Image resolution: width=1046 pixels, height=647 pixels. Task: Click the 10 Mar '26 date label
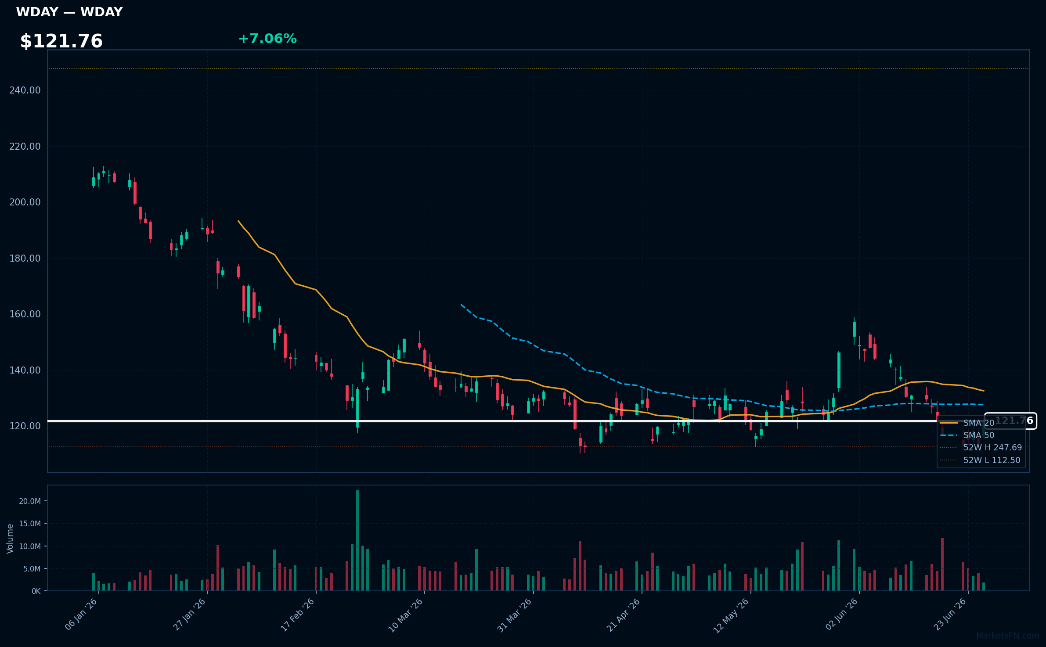pyautogui.click(x=406, y=615)
